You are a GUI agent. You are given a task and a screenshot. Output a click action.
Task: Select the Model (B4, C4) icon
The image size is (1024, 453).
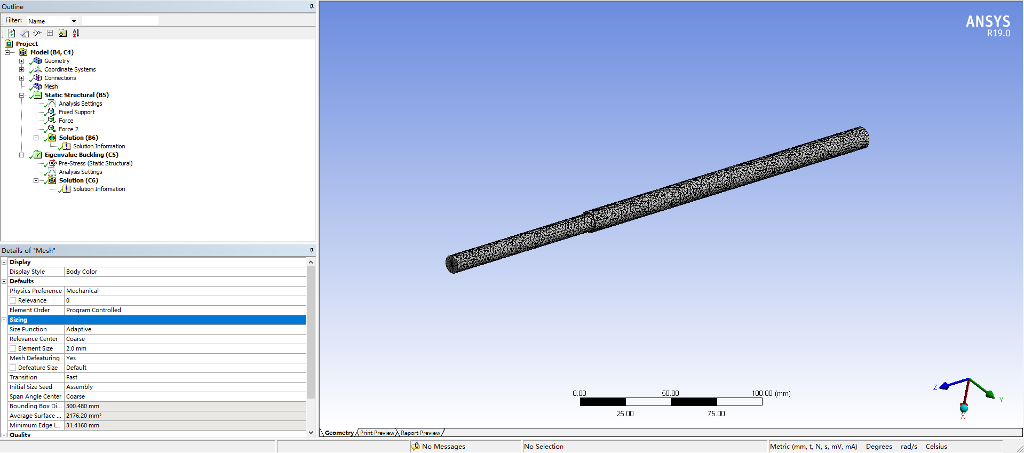click(23, 52)
